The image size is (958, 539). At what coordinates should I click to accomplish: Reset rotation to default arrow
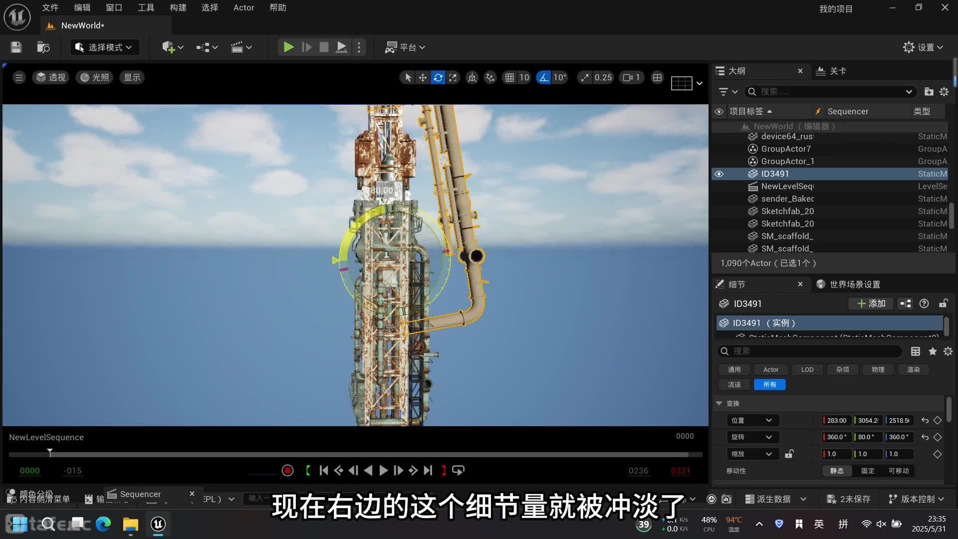pos(925,437)
